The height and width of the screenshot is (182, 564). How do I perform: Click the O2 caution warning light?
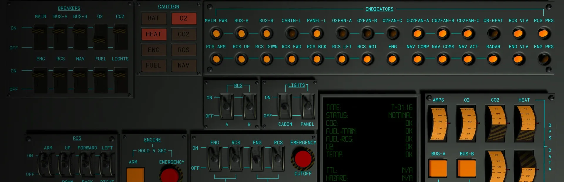(x=184, y=18)
